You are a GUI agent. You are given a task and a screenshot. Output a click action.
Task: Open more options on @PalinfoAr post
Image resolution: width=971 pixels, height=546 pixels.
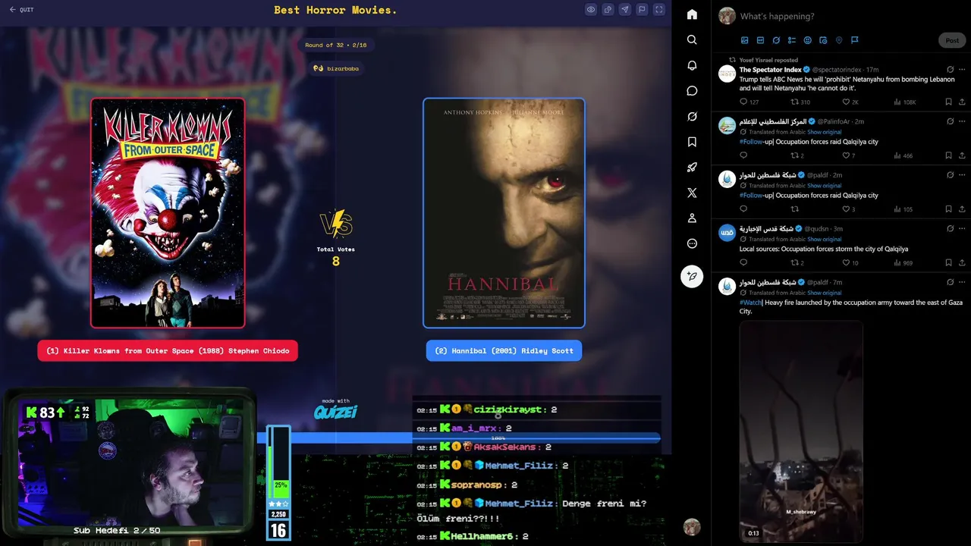(x=962, y=121)
